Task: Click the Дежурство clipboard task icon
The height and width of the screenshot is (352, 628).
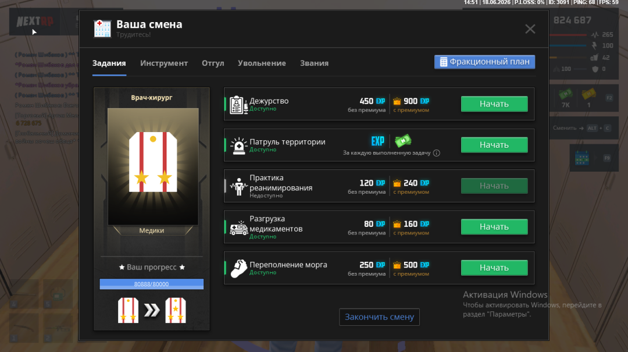Action: tap(239, 105)
